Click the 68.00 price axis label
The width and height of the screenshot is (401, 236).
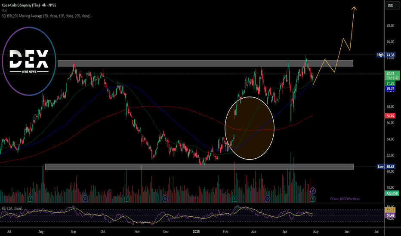pyautogui.click(x=390, y=106)
